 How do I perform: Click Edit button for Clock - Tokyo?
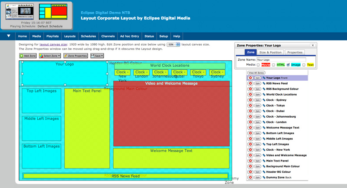click(x=257, y=106)
